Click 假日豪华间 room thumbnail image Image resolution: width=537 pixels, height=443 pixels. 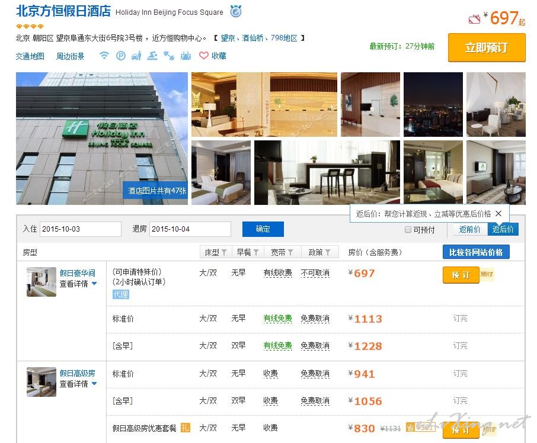(x=41, y=281)
